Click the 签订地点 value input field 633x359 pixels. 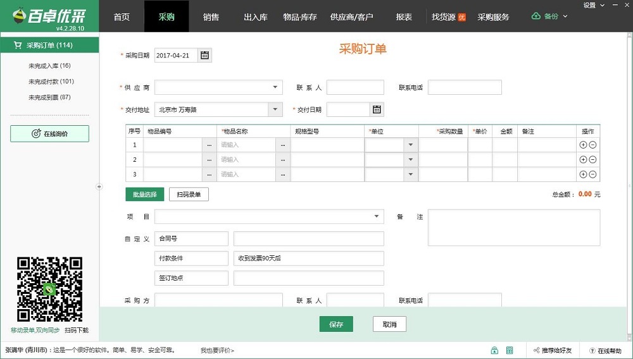308,278
